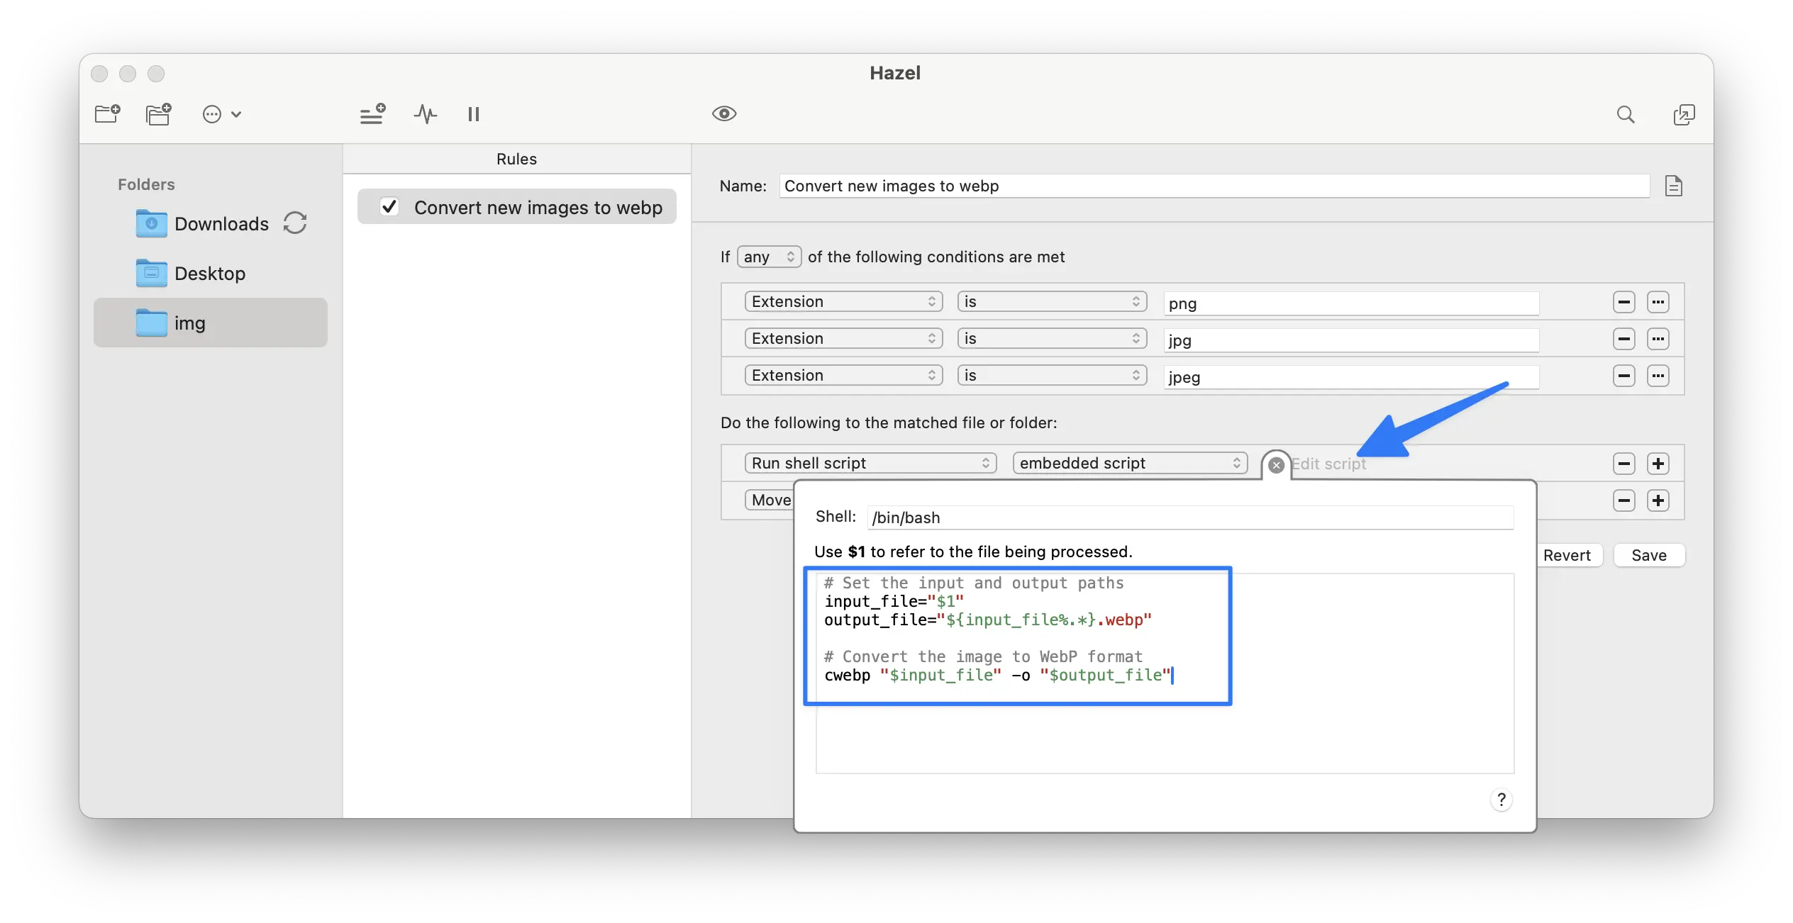Screen dimensions: 1793x923
Task: Remove the Run shell script action
Action: pos(1623,464)
